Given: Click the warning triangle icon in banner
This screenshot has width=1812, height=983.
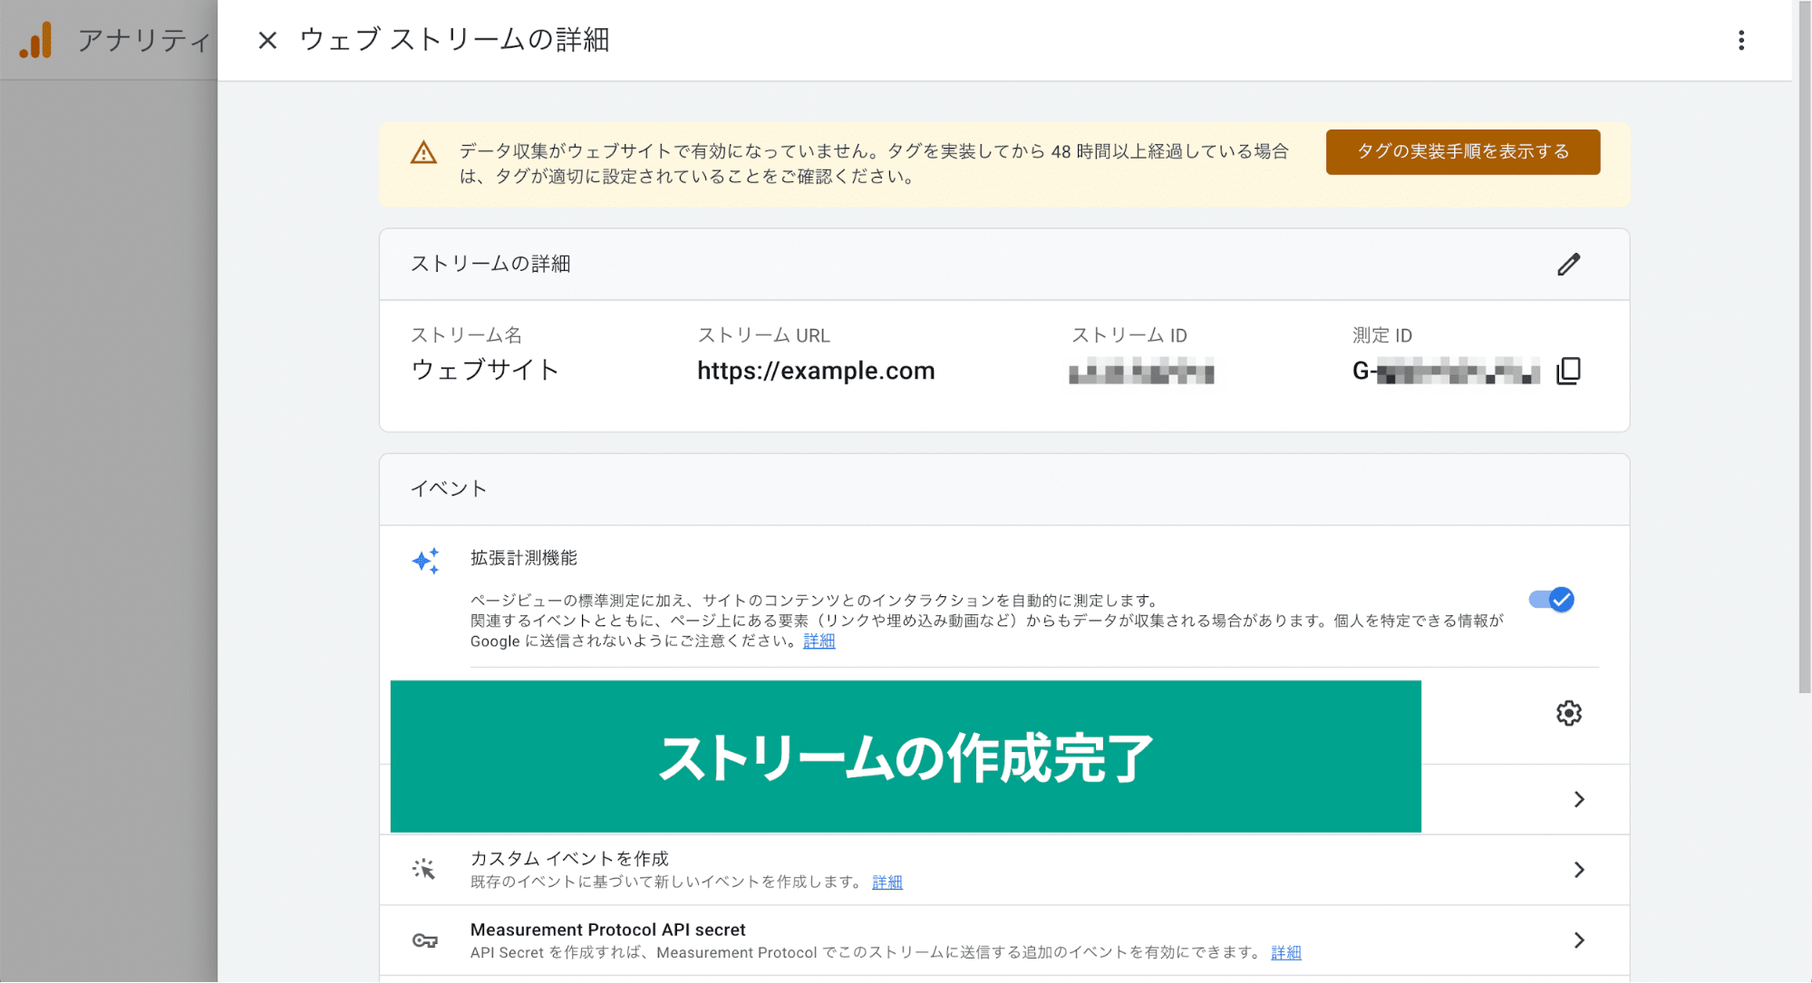Looking at the screenshot, I should pos(423,152).
